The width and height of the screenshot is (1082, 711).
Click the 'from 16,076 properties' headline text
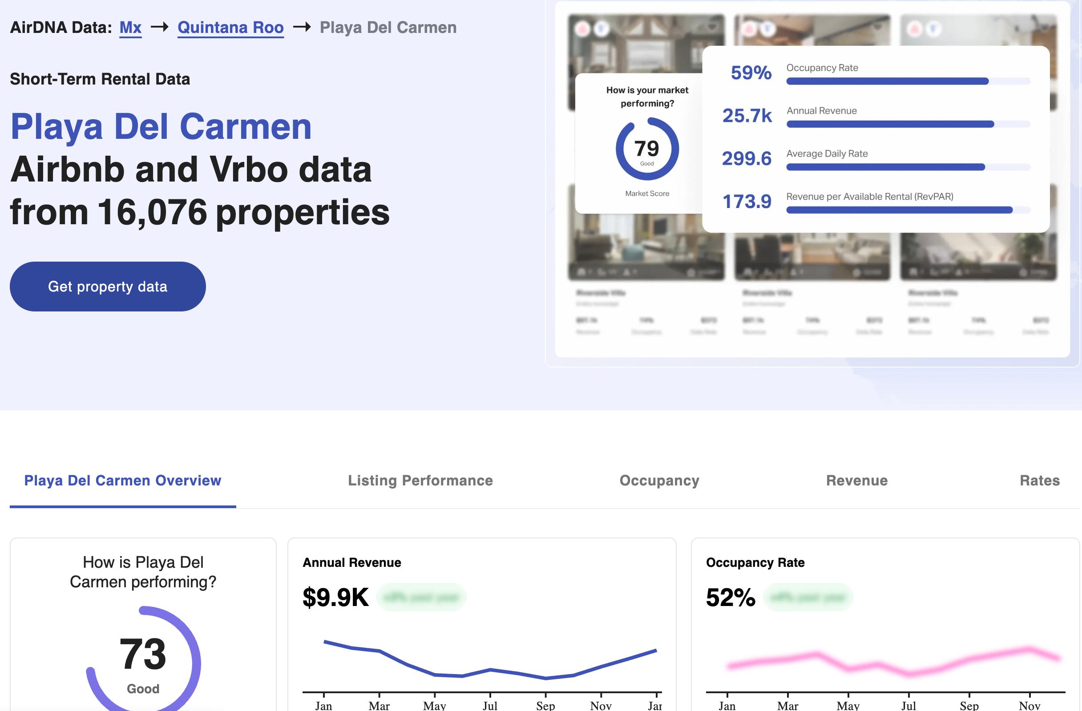[x=200, y=212]
